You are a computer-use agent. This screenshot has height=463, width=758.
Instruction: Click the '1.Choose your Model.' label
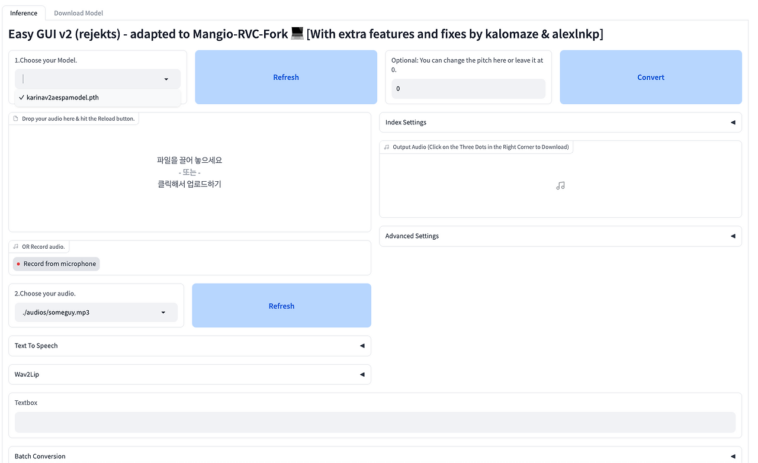coord(46,60)
